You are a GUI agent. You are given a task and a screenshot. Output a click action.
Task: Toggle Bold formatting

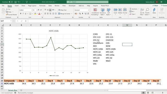pyautogui.click(x=21, y=14)
